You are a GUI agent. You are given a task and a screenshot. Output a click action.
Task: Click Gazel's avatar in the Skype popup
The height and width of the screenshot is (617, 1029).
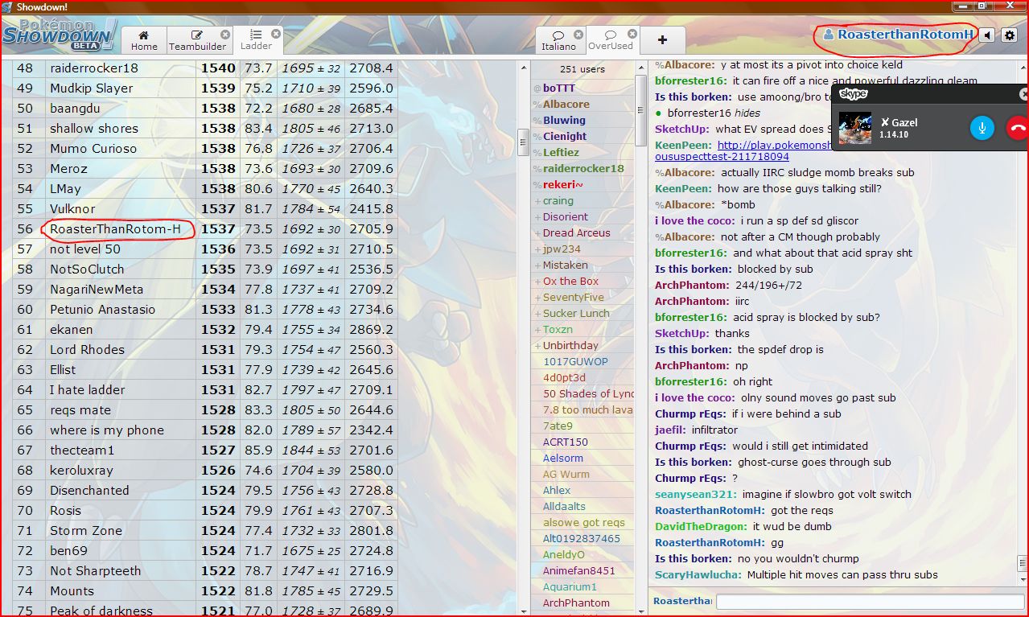pyautogui.click(x=854, y=128)
